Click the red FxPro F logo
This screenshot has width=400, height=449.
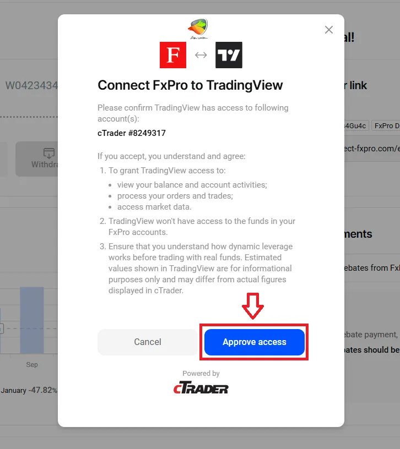(173, 55)
